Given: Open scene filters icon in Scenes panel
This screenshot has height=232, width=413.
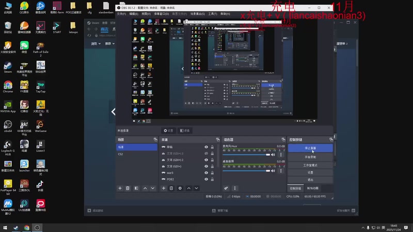Looking at the screenshot, I should tap(136, 188).
